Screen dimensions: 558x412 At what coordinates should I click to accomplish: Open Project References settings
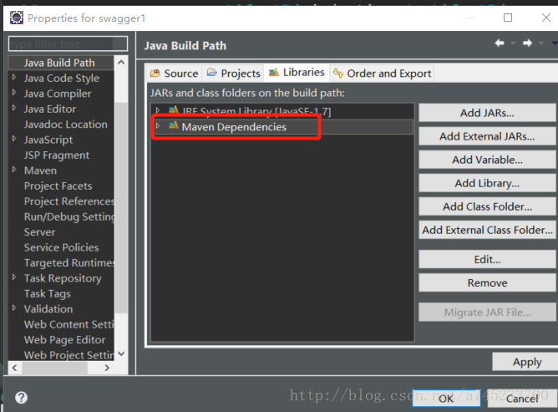[x=69, y=201]
